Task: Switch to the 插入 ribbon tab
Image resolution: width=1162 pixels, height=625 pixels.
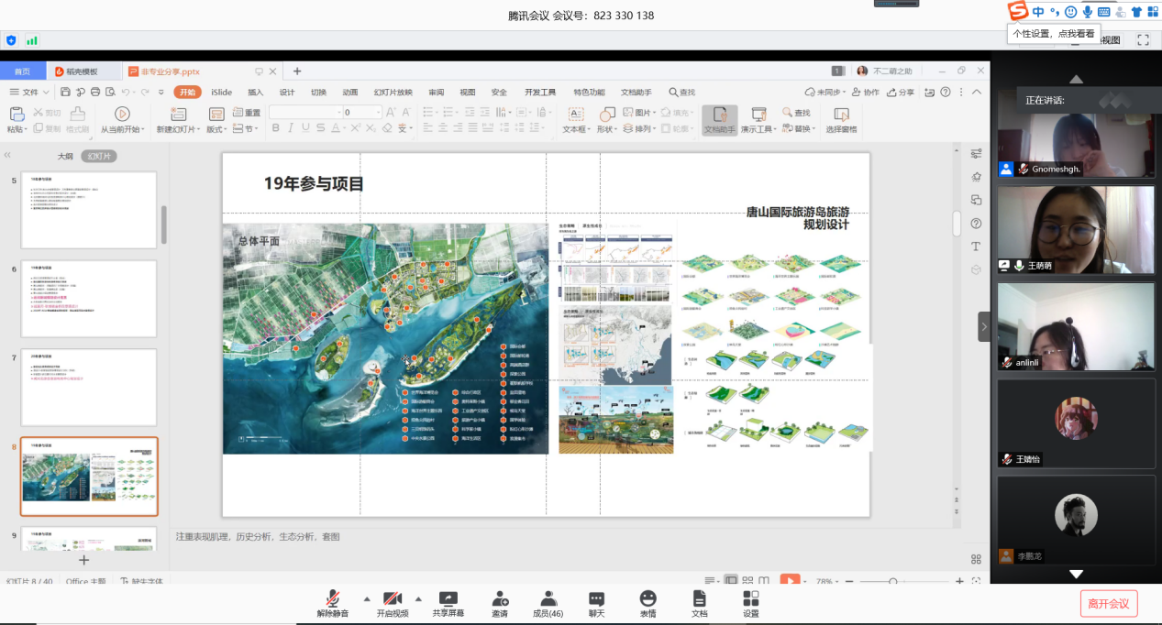Action: [x=255, y=92]
